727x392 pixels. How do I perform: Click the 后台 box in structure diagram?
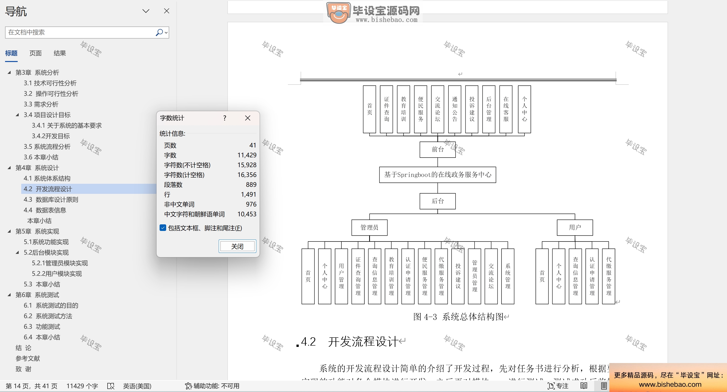[437, 201]
